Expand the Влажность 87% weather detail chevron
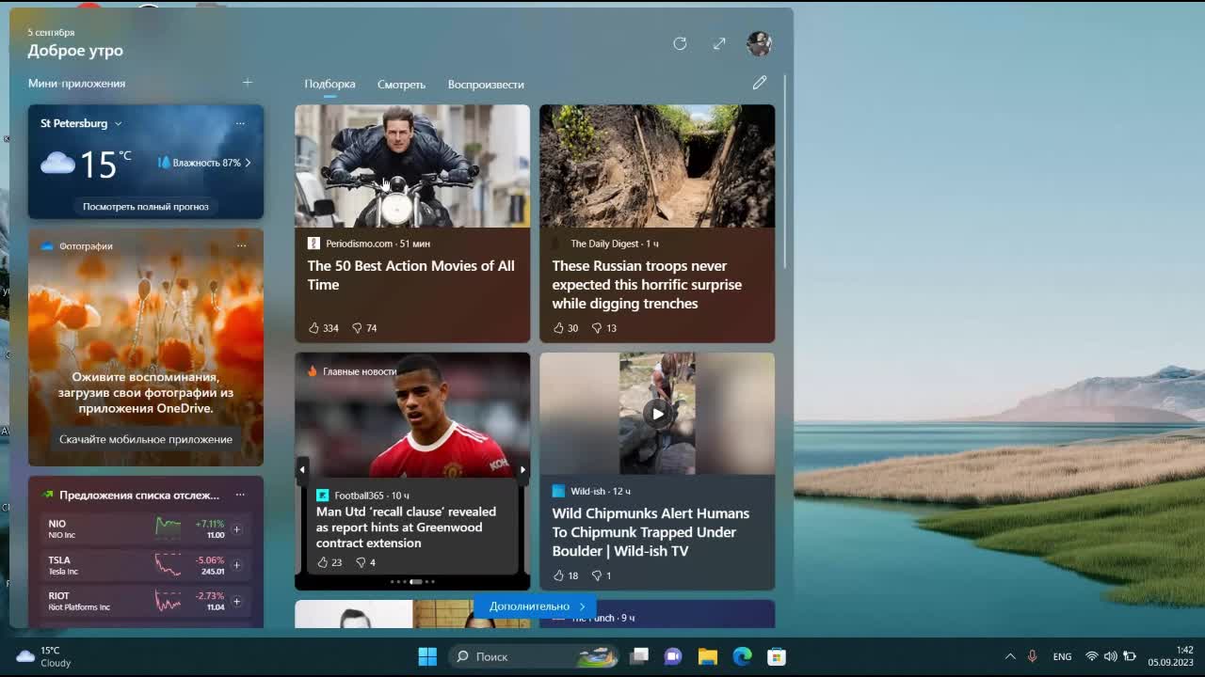This screenshot has height=677, width=1205. click(x=248, y=163)
